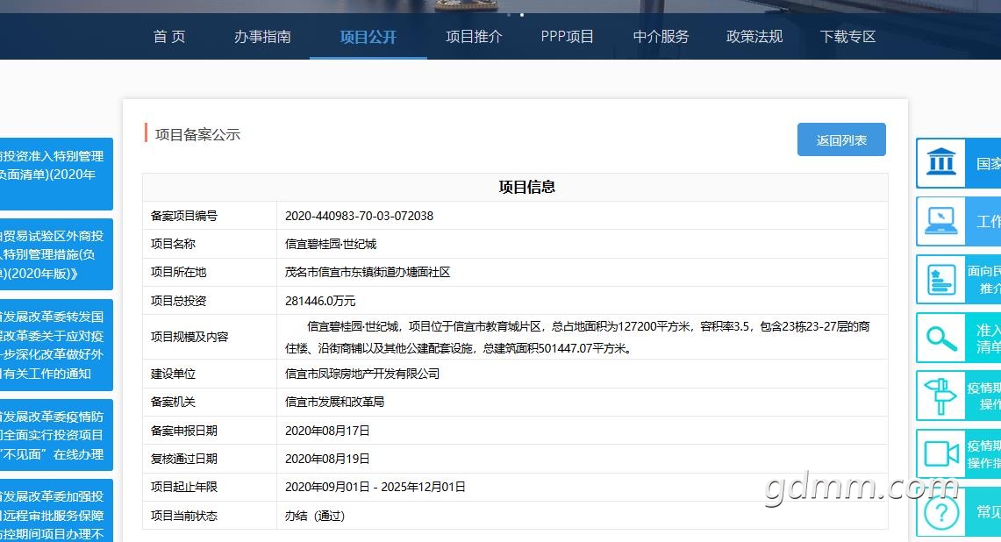
Task: Click the document list icon in sidebar
Action: click(x=940, y=280)
